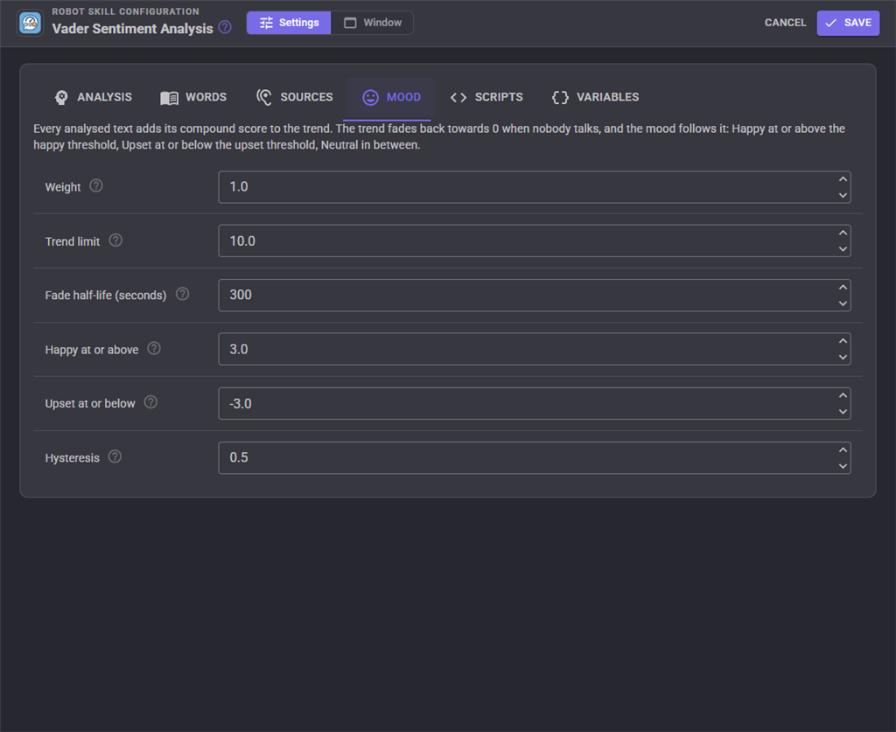Switch to the Analysis tab
The image size is (896, 732).
point(93,97)
